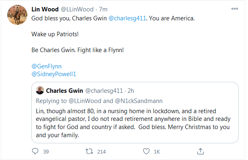
Task: Like the tweet with heart icon
Action: (146, 151)
